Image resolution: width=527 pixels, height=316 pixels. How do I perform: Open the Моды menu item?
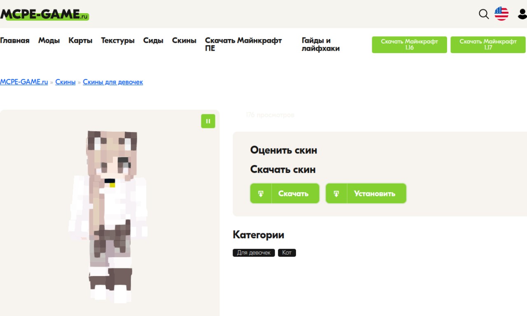(x=49, y=40)
